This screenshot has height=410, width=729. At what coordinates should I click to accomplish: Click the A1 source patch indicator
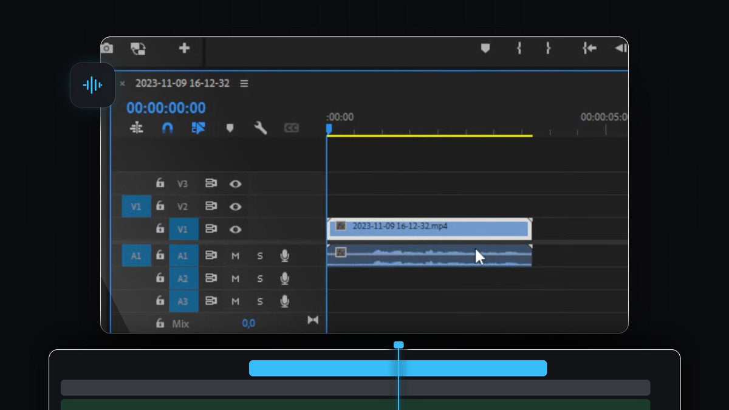(136, 256)
